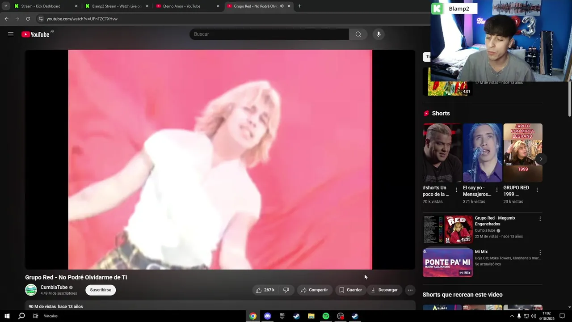Open Task View on taskbar

[x=35, y=316]
